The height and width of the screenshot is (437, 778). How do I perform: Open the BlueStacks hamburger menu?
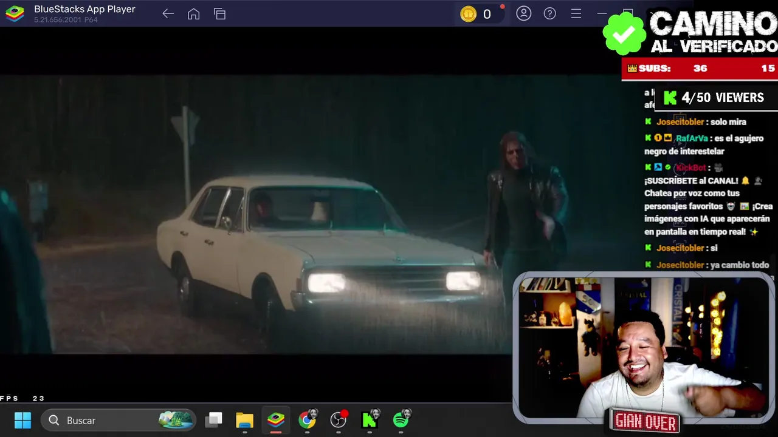576,13
